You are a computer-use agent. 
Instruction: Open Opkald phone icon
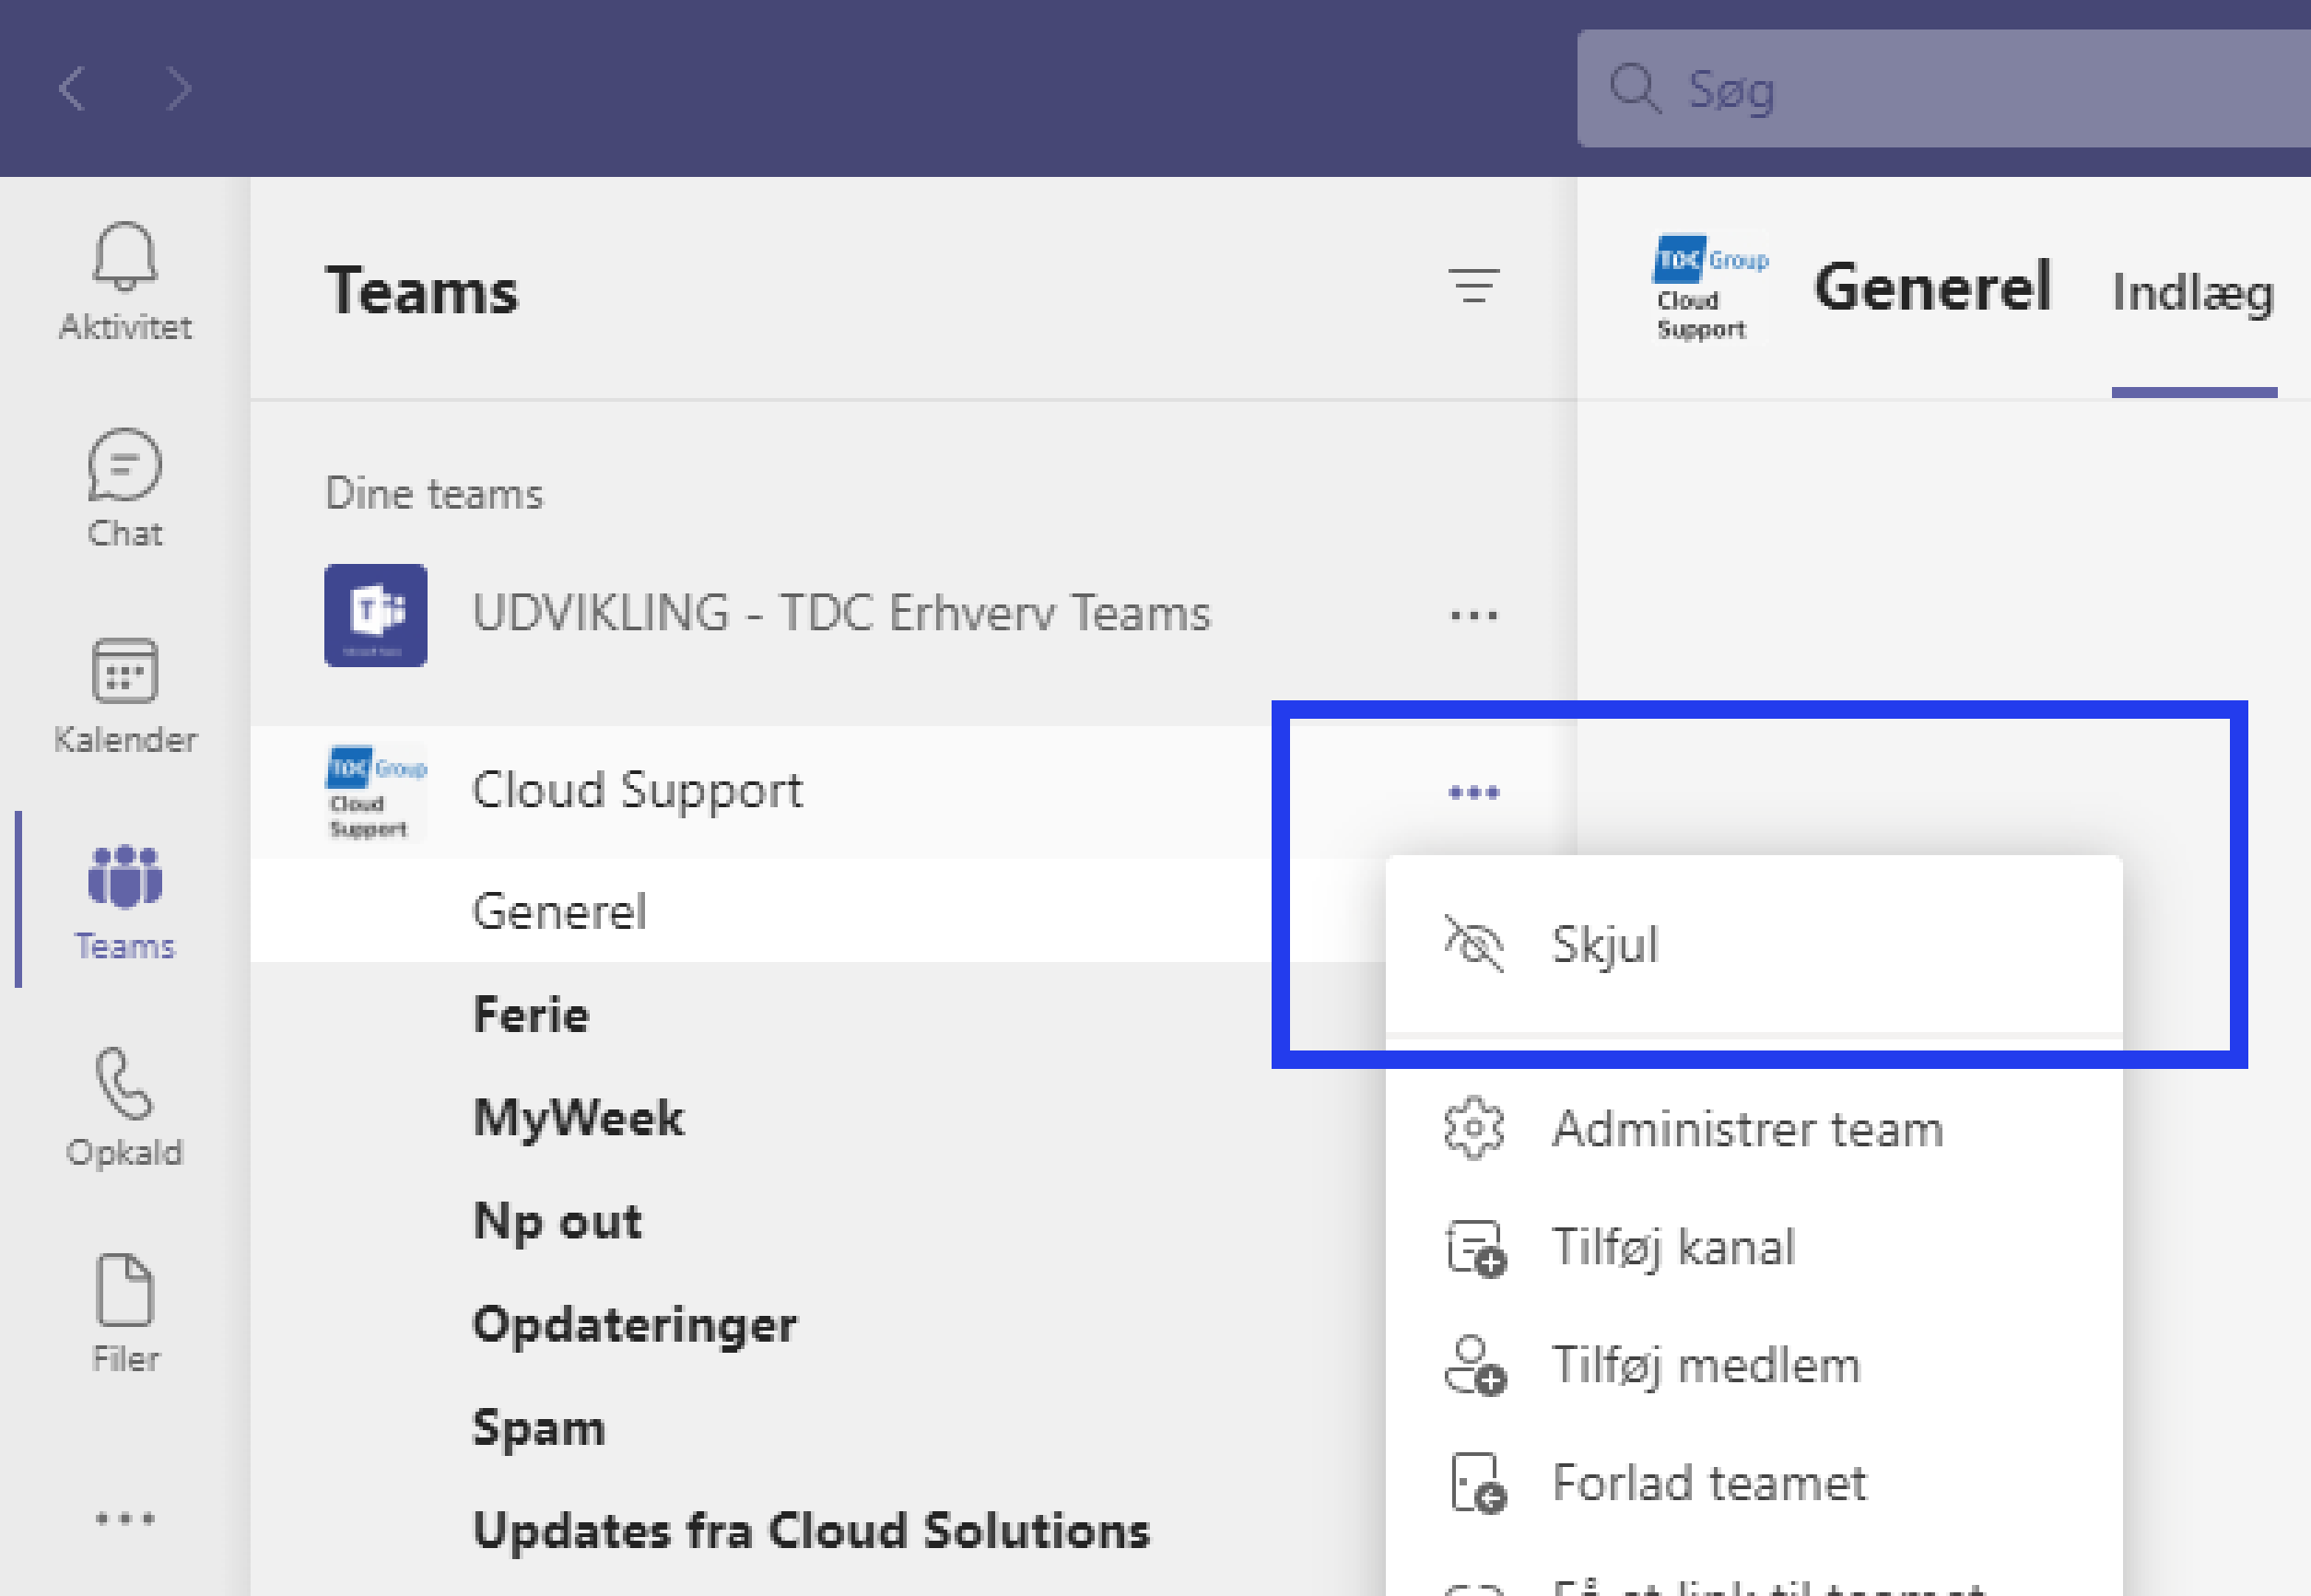click(124, 1107)
